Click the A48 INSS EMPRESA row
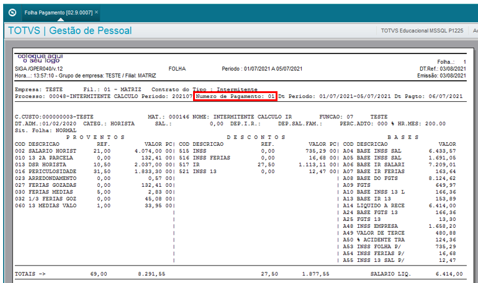This screenshot has height=283, width=478. (400, 226)
